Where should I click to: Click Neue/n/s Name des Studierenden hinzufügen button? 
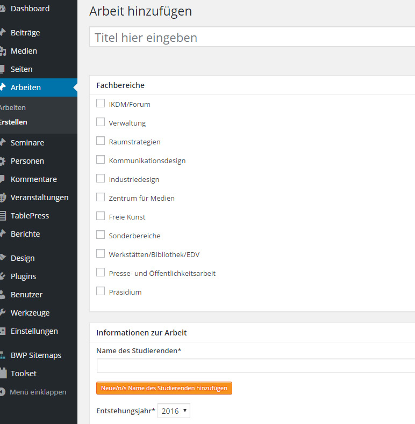(x=164, y=388)
